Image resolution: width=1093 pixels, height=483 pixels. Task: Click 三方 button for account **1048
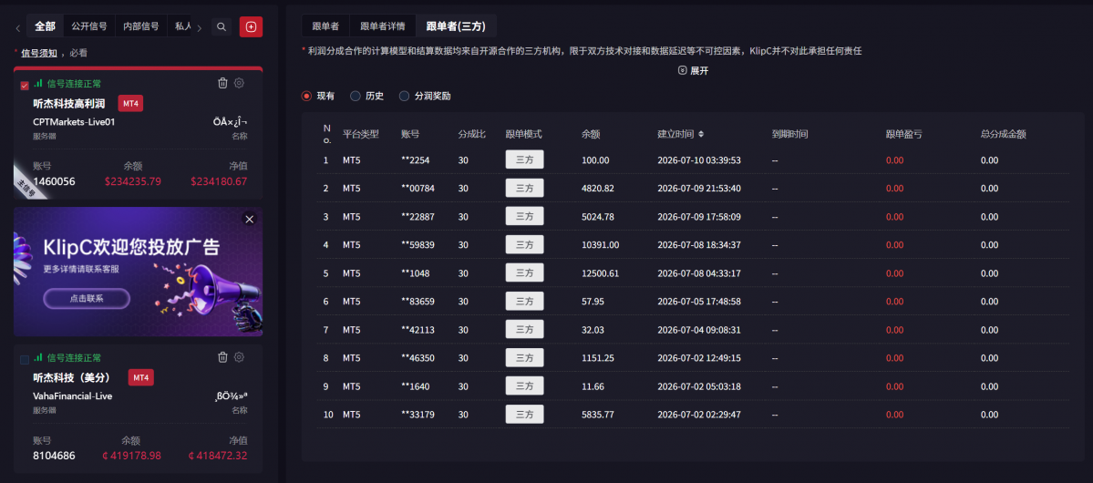(524, 272)
